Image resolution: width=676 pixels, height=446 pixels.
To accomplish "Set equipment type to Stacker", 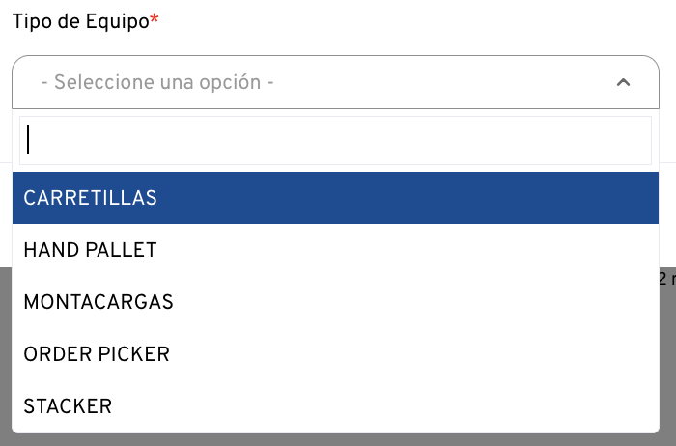I will (x=68, y=406).
